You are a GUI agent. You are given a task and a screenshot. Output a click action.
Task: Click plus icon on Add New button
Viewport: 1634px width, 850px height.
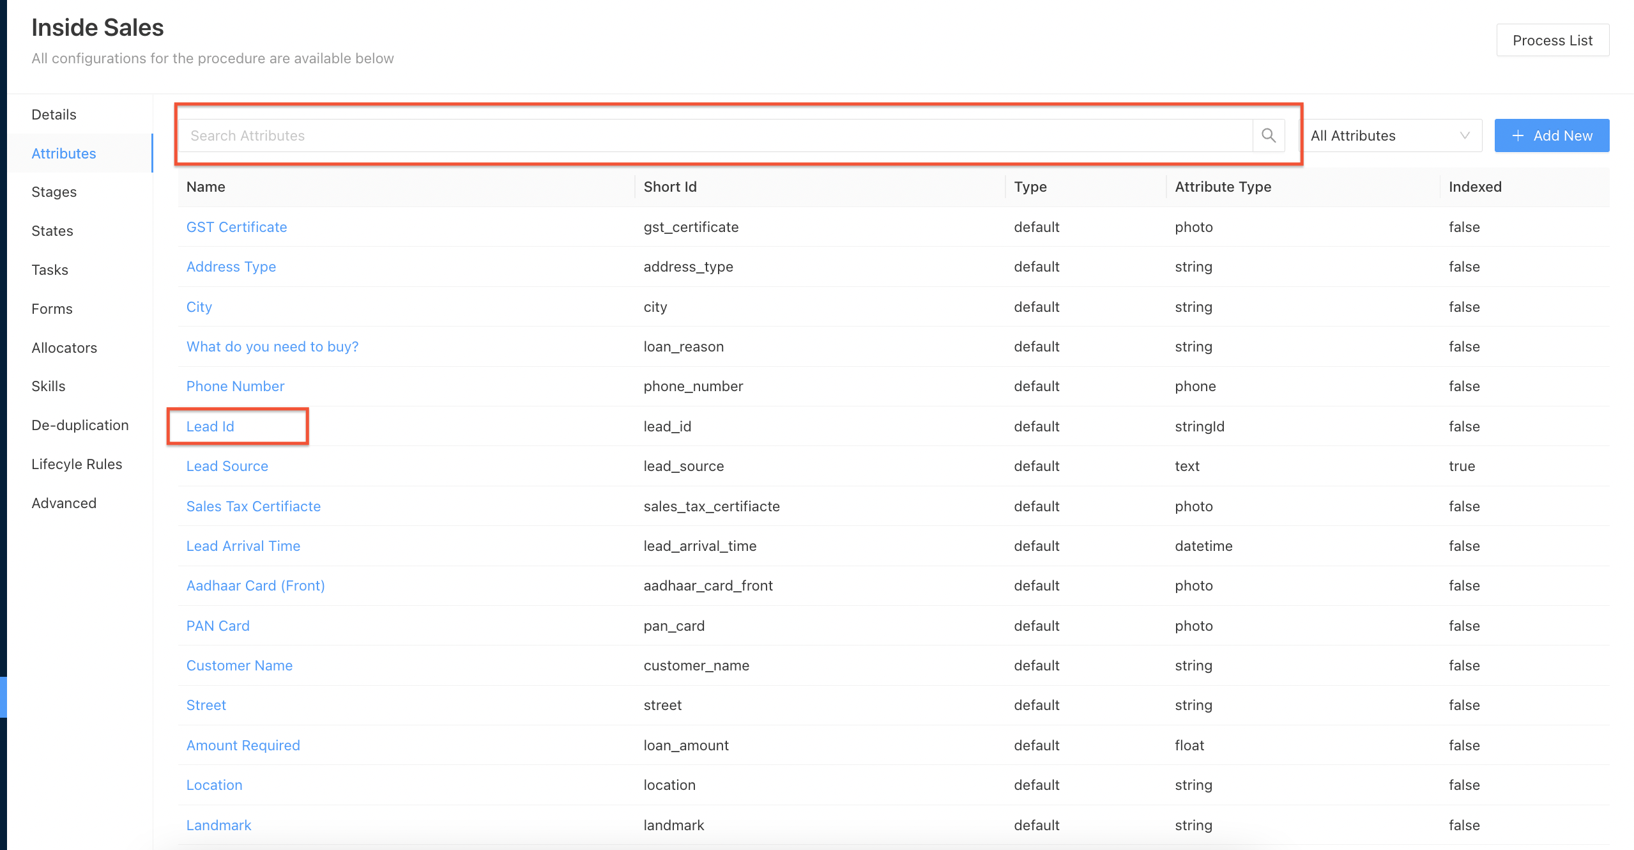[1518, 135]
